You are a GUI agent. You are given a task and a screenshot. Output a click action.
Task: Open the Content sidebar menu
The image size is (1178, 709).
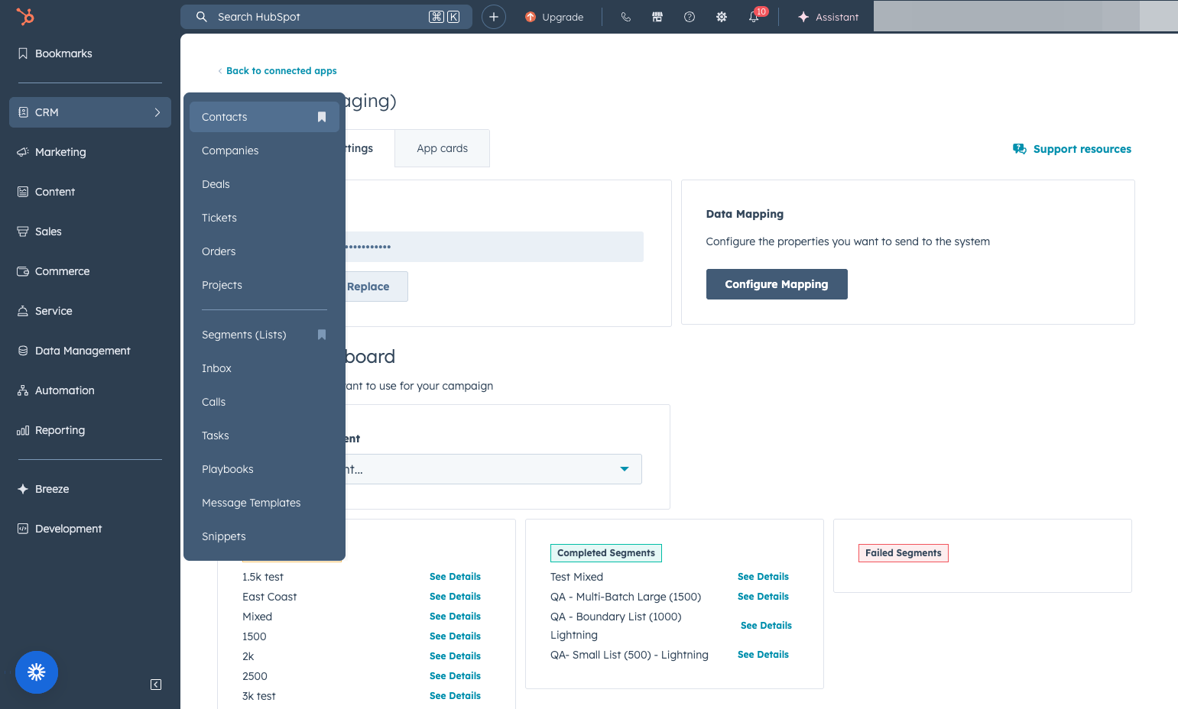pyautogui.click(x=90, y=192)
